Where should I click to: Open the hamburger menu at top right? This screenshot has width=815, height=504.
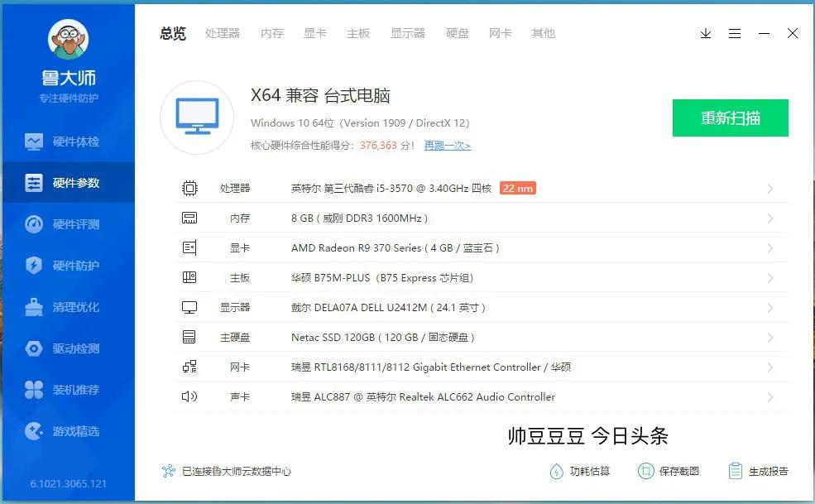[735, 34]
